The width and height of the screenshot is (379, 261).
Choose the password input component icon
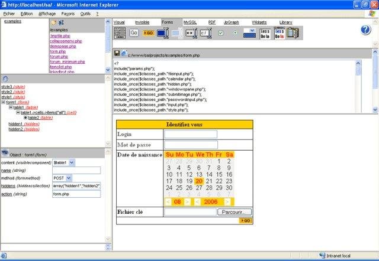pos(191,33)
